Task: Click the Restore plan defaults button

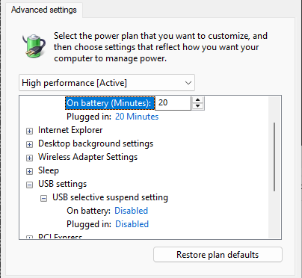Action: 218,255
